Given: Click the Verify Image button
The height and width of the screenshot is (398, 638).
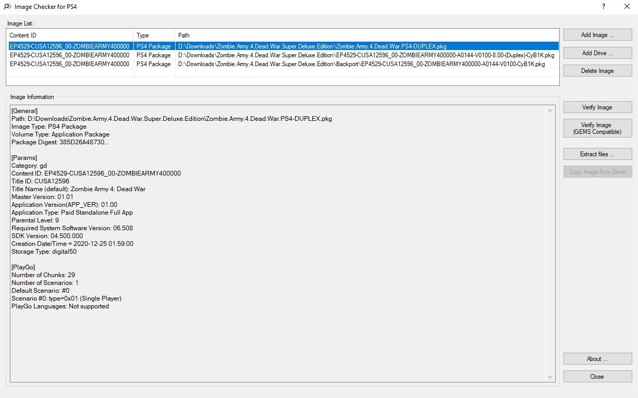Looking at the screenshot, I should tap(597, 107).
